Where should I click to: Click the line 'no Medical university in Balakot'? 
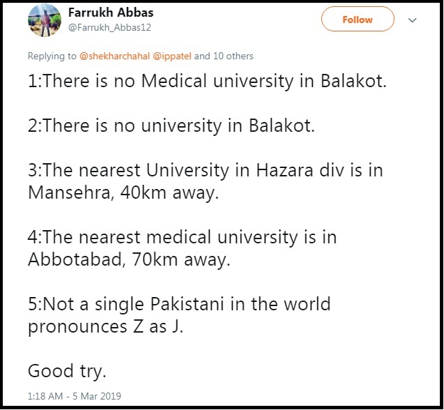point(250,81)
